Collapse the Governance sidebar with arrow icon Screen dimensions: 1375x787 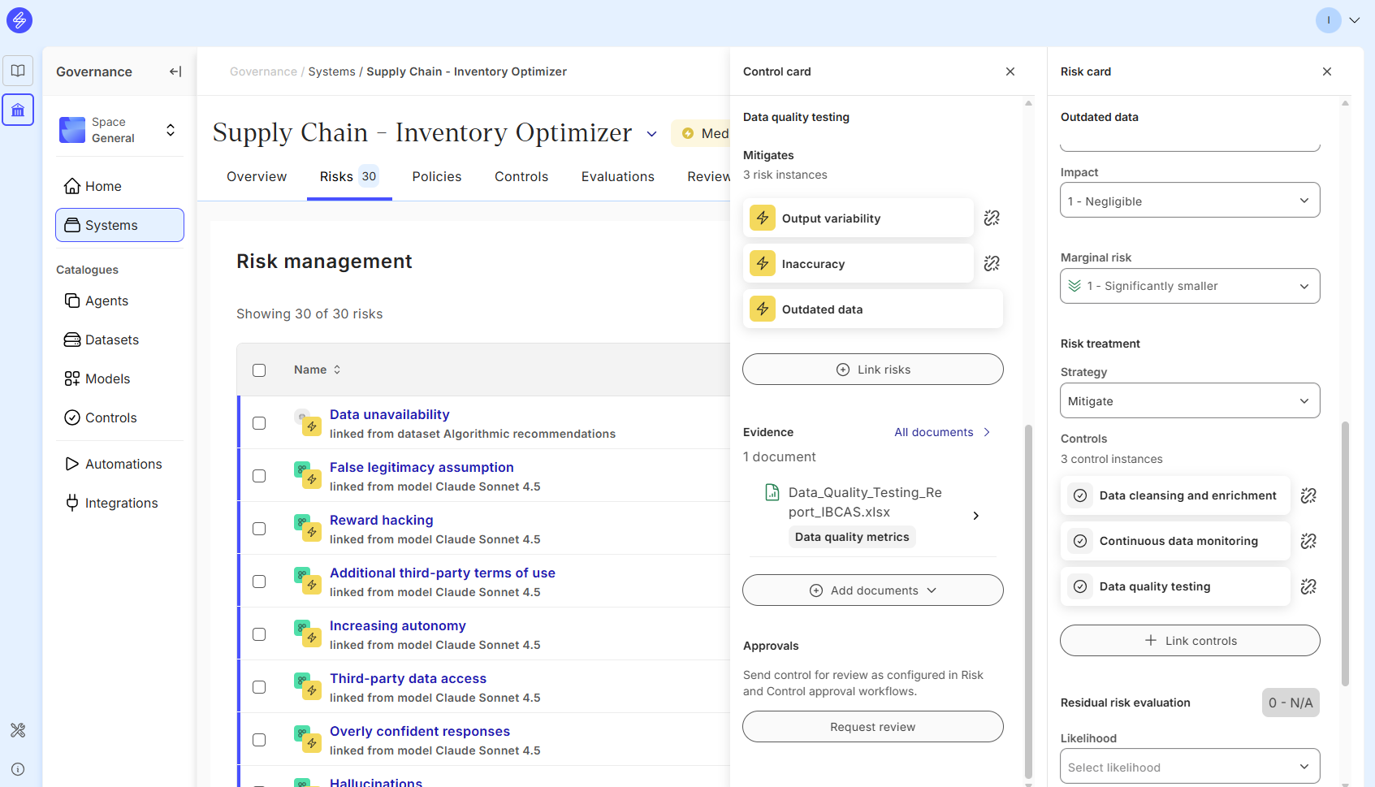175,71
